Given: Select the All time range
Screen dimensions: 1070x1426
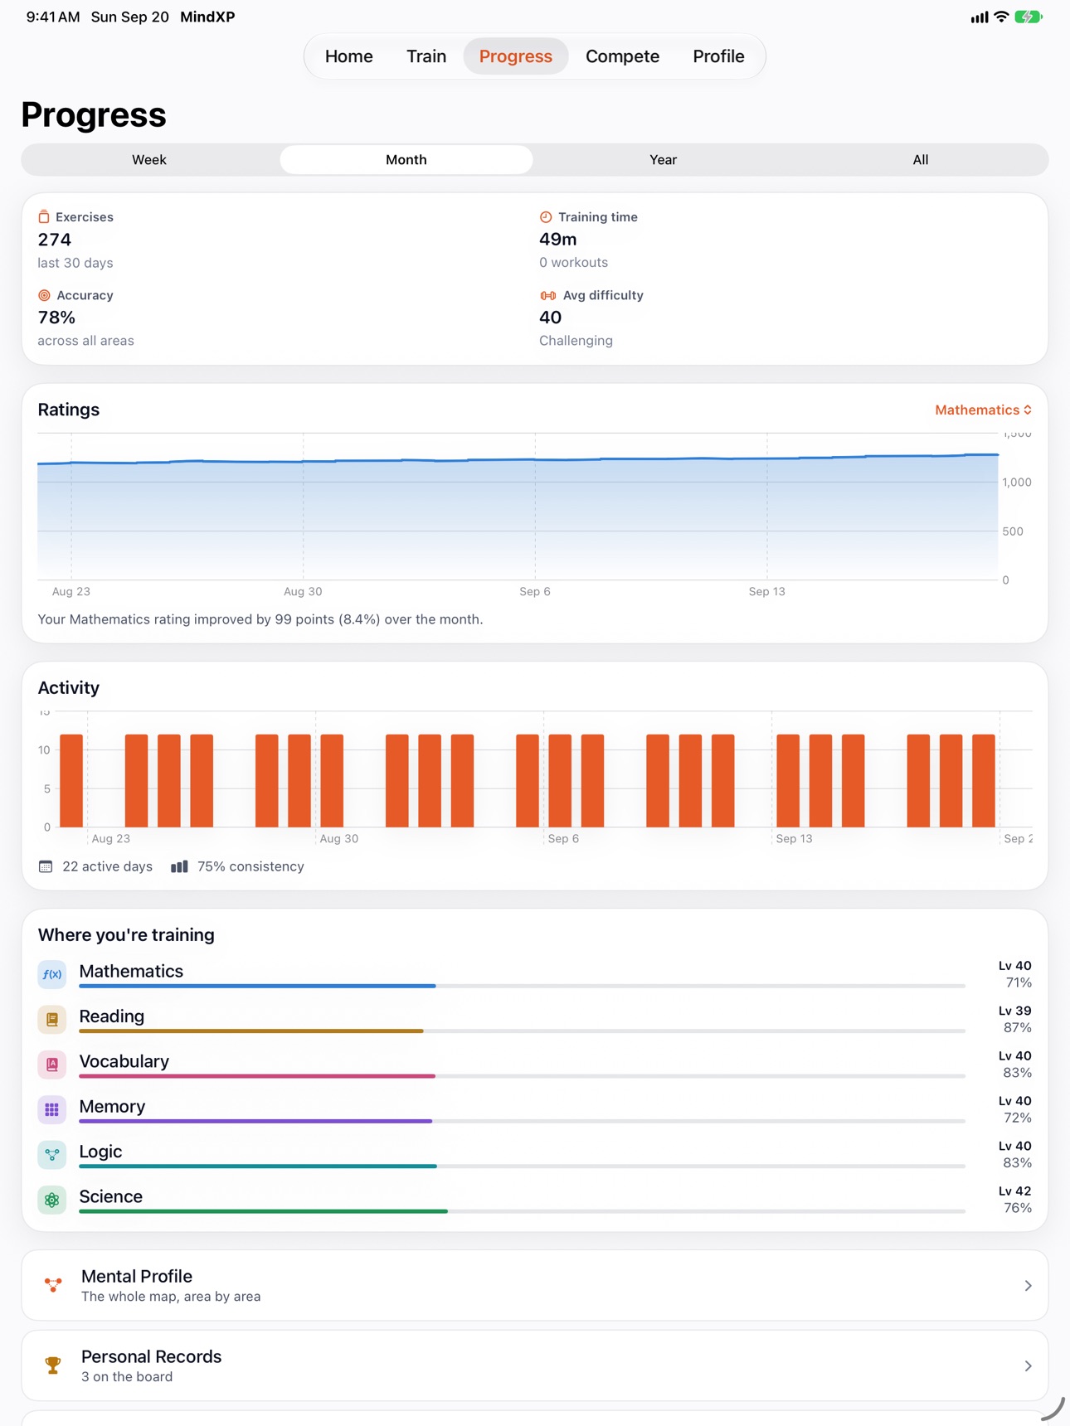Looking at the screenshot, I should [x=921, y=159].
